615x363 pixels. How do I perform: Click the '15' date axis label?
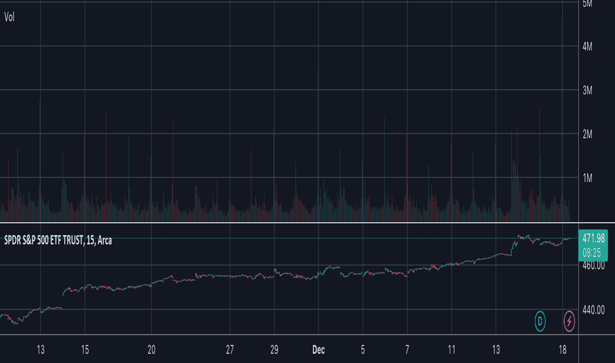pyautogui.click(x=85, y=350)
